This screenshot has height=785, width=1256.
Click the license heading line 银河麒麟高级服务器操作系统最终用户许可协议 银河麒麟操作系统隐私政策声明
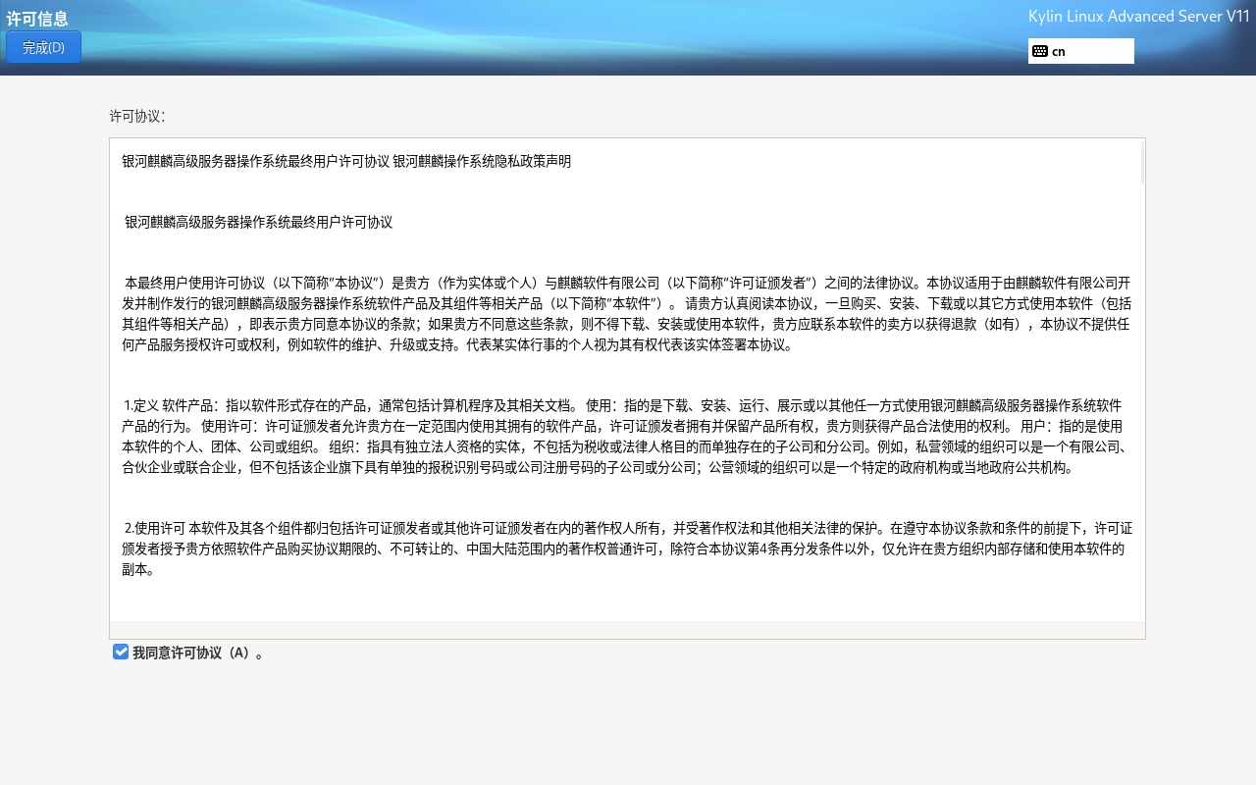(x=346, y=161)
